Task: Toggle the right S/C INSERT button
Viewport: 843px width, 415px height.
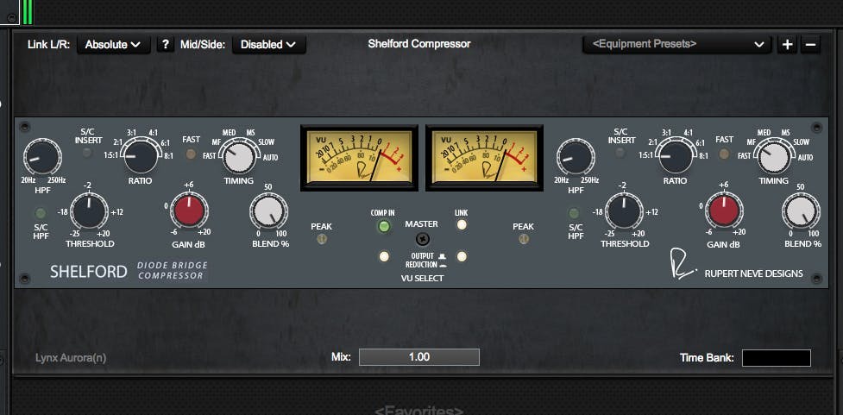Action: pyautogui.click(x=620, y=154)
